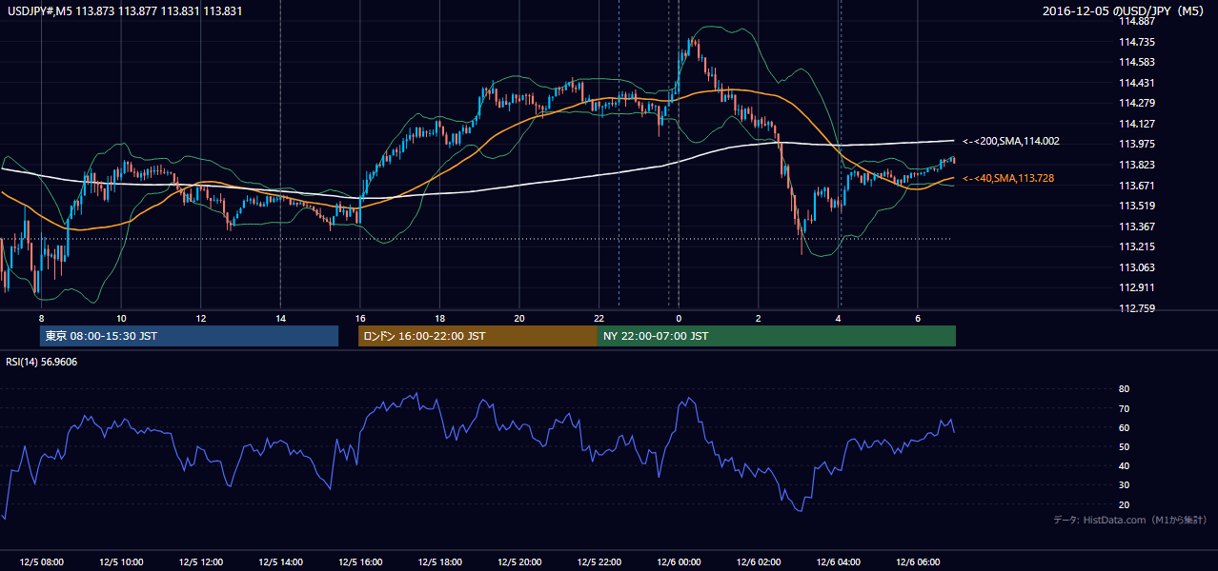Select the NY 22:00-07:00 JST session bar

pyautogui.click(x=777, y=336)
